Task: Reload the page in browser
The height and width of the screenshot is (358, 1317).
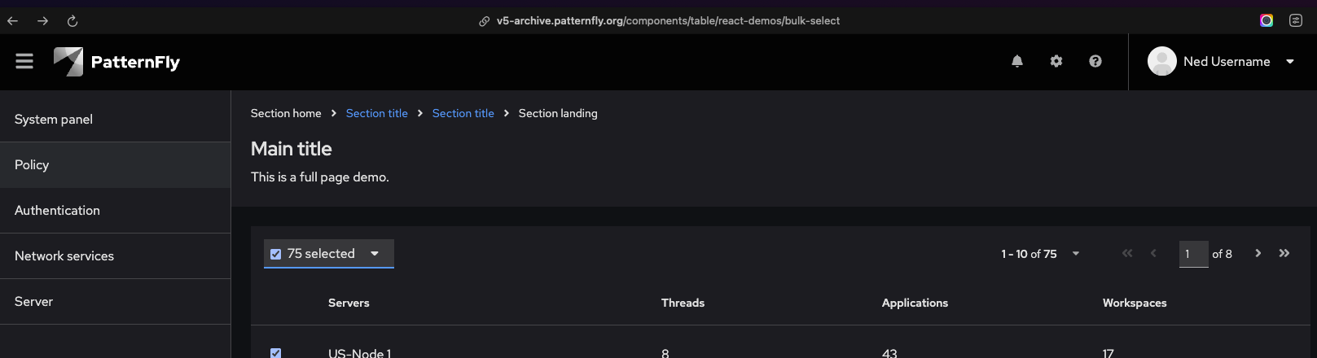Action: (x=72, y=21)
